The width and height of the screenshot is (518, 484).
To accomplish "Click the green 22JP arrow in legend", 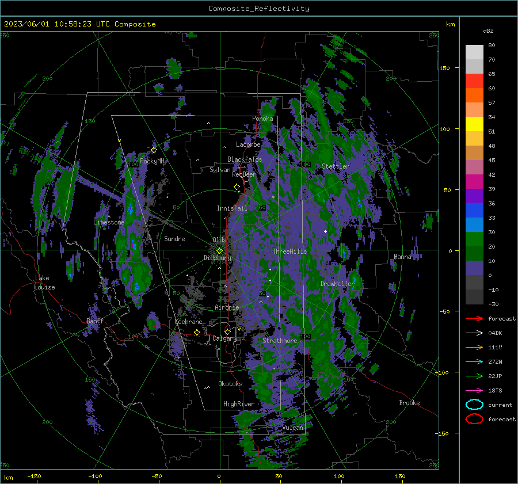I will point(474,376).
